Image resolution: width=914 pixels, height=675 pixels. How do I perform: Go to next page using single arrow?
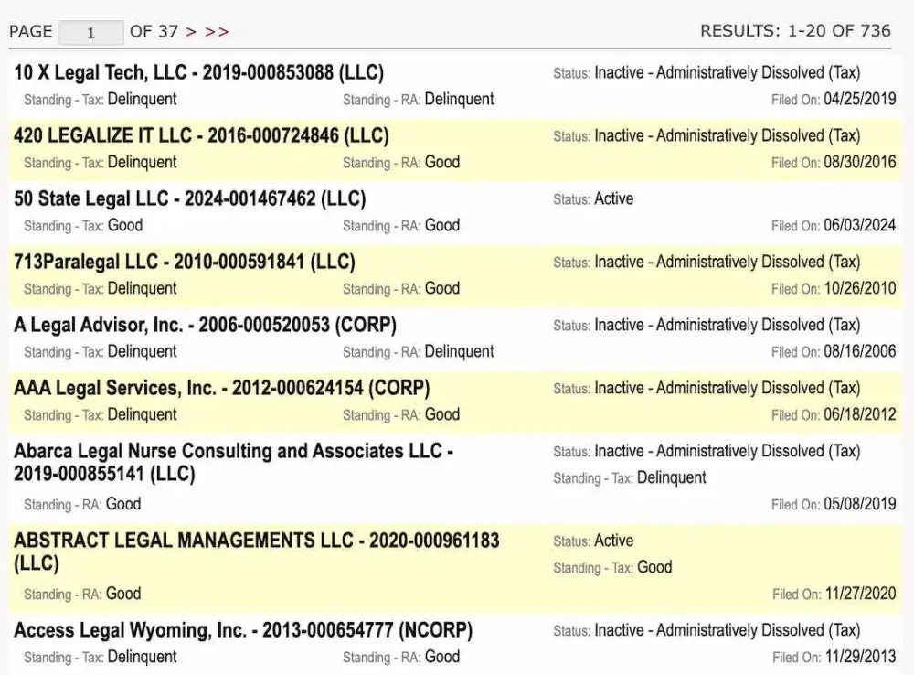191,32
